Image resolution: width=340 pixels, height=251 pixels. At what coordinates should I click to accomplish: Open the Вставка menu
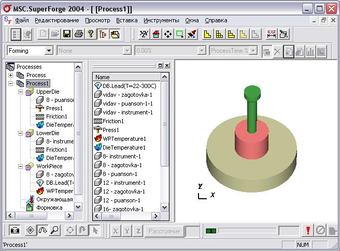click(127, 20)
